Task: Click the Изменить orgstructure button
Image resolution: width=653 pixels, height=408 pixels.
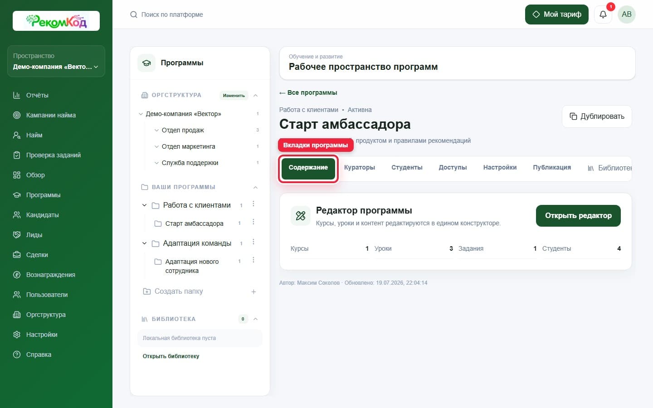Action: pyautogui.click(x=234, y=95)
